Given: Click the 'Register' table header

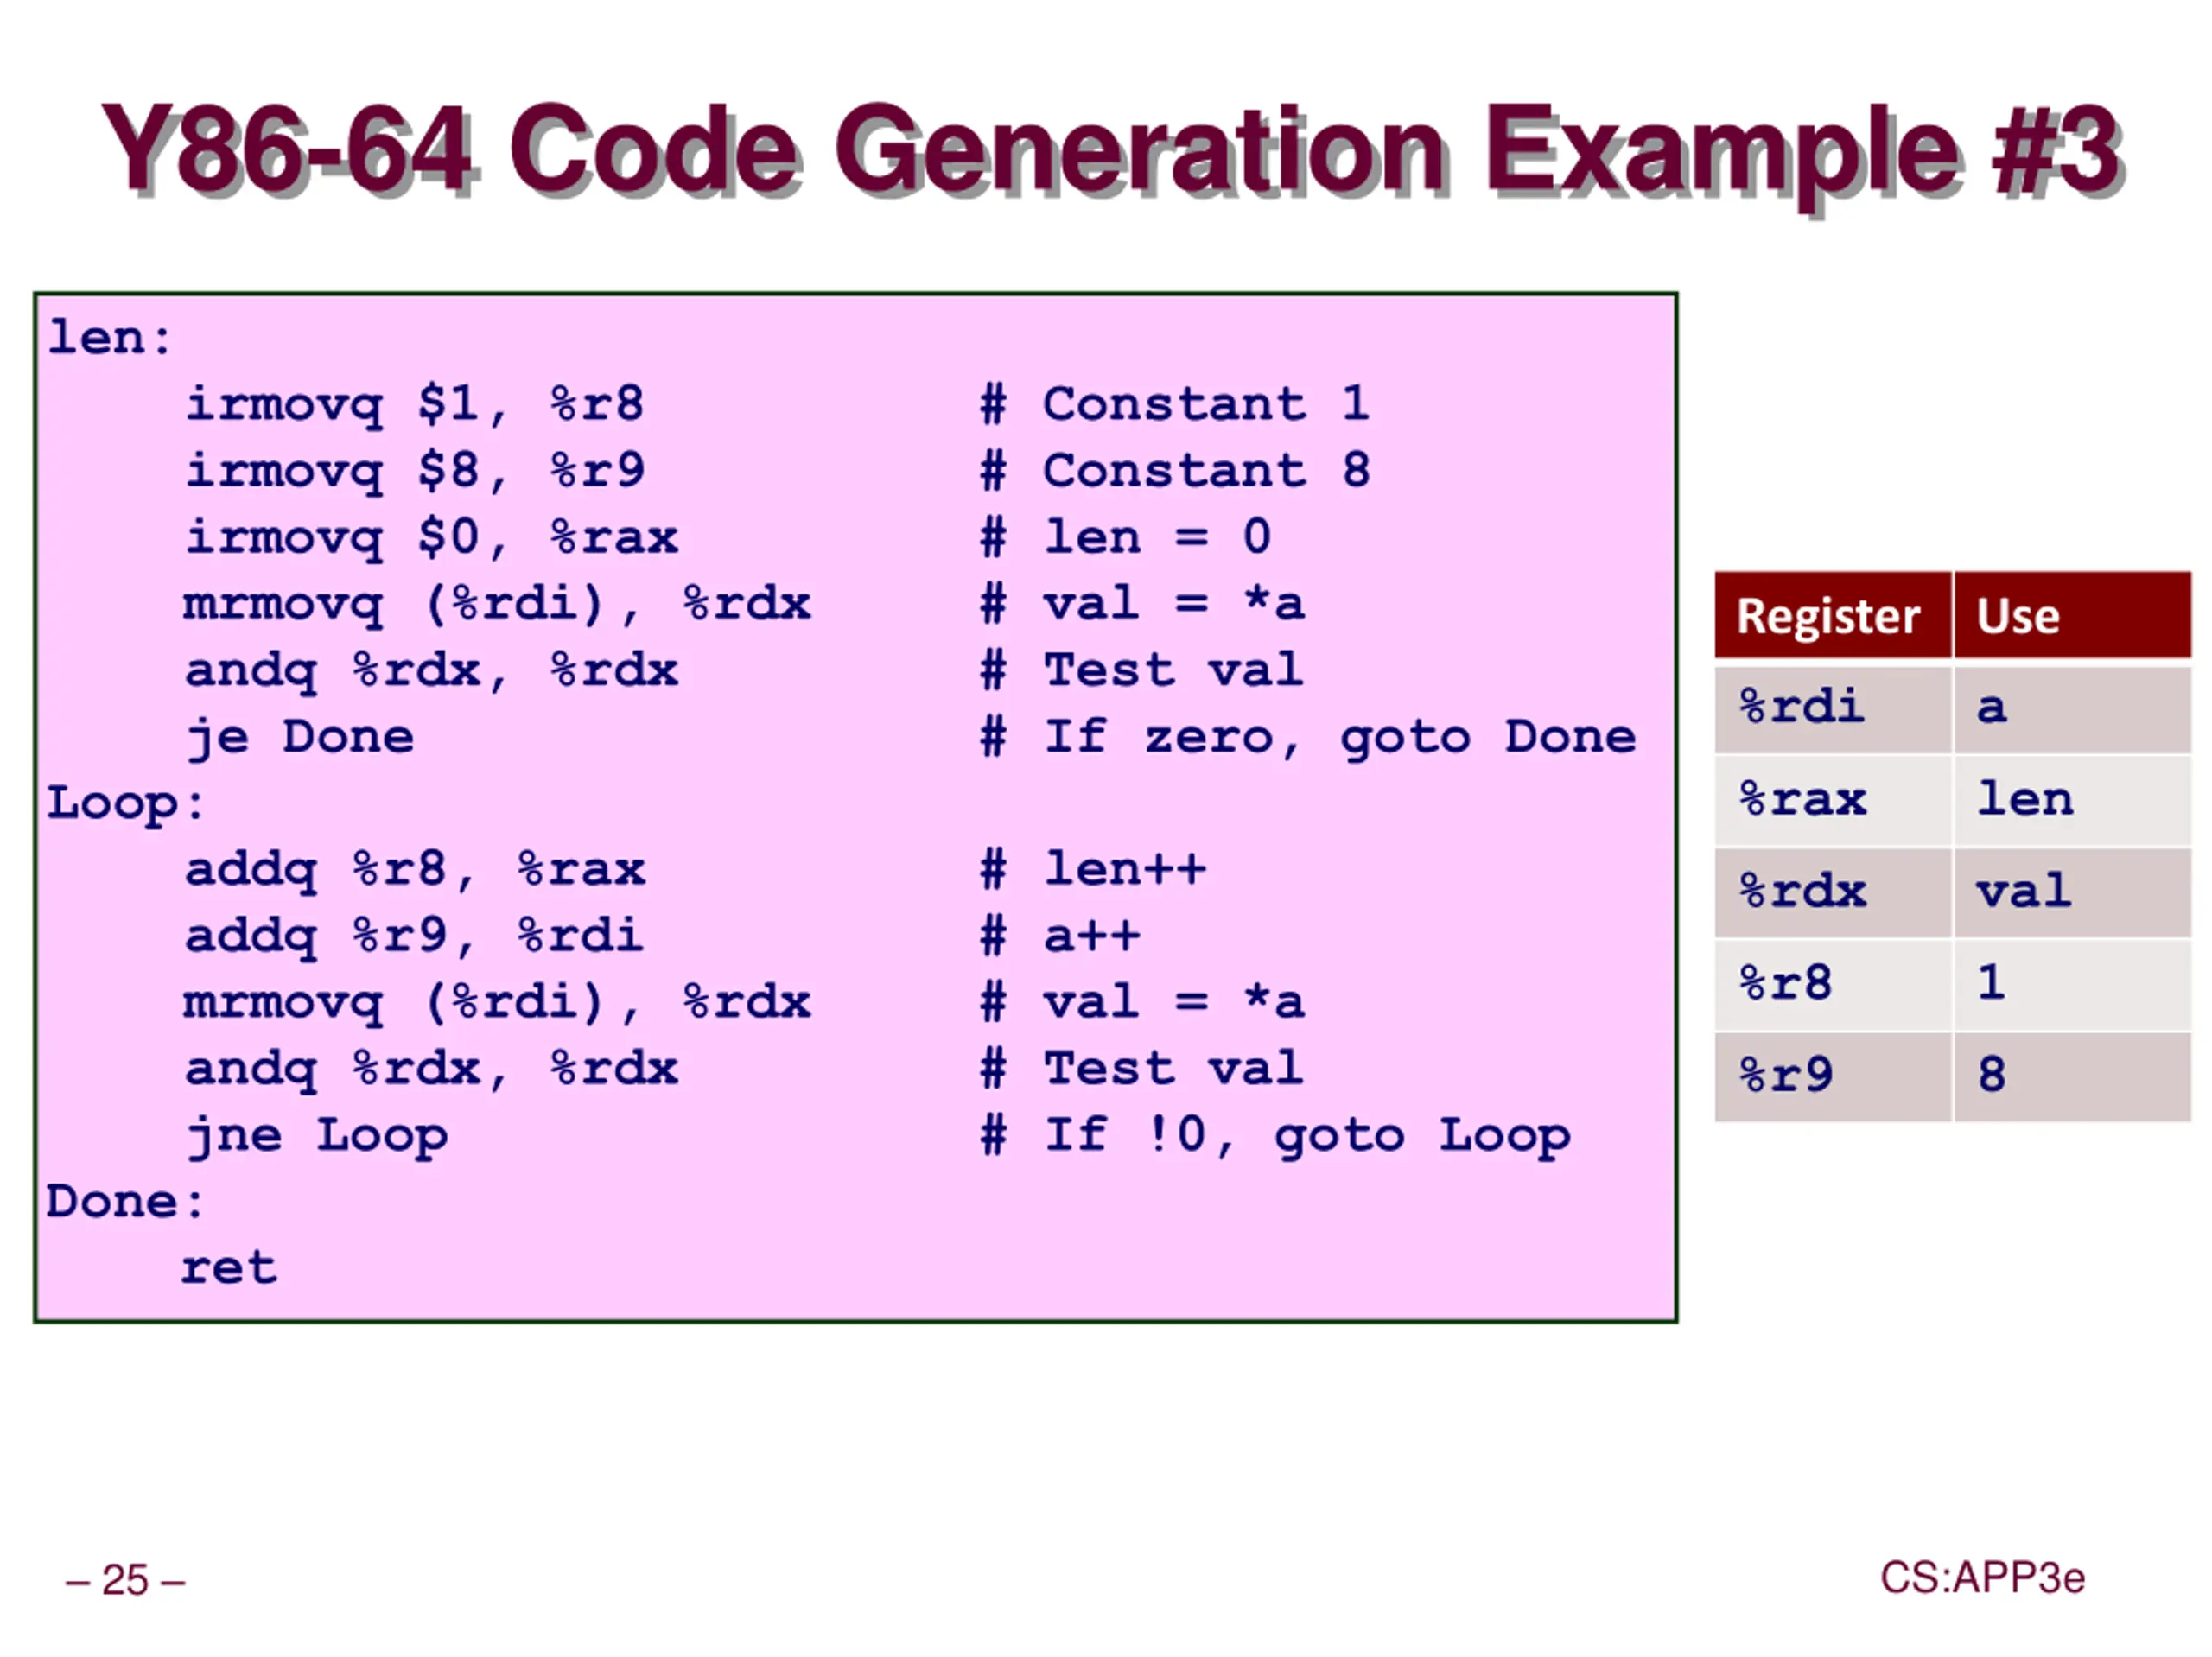Looking at the screenshot, I should coord(1833,615).
